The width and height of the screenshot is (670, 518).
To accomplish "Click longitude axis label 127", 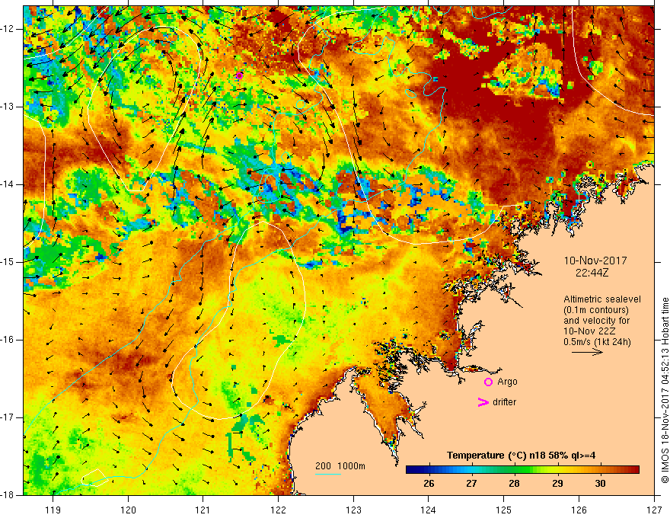I will click(x=654, y=510).
